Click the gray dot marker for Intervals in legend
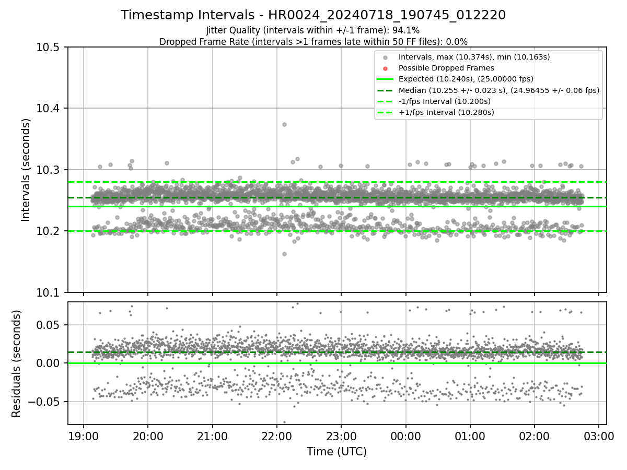This screenshot has width=627, height=470. pyautogui.click(x=385, y=57)
